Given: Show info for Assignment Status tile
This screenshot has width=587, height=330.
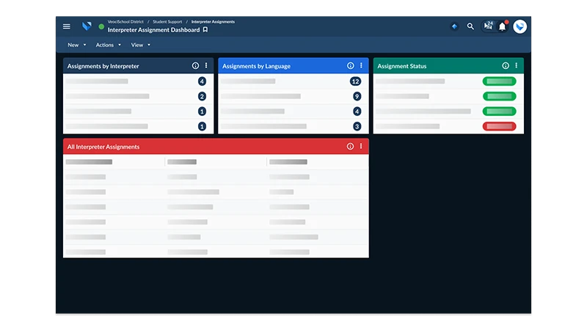Looking at the screenshot, I should pyautogui.click(x=506, y=66).
